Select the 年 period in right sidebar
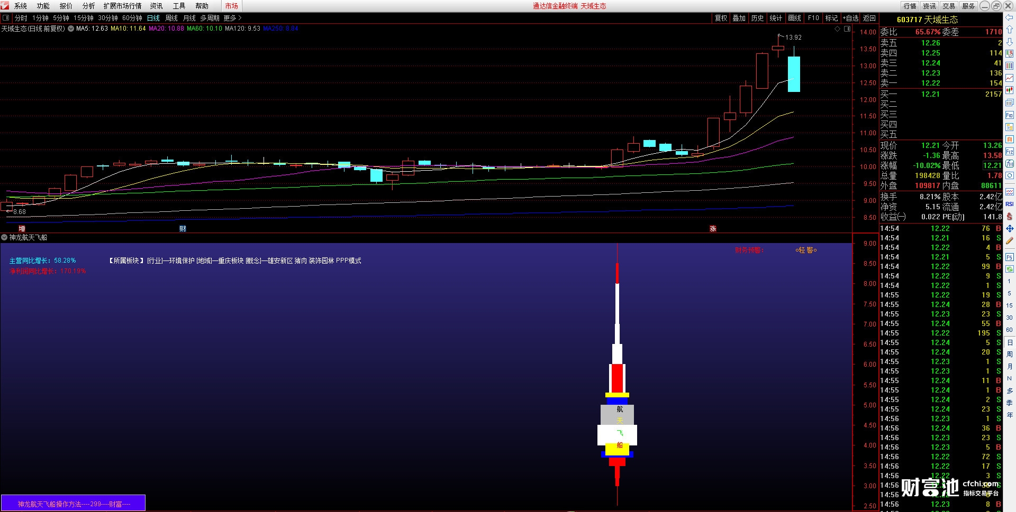The image size is (1016, 512). point(1010,415)
